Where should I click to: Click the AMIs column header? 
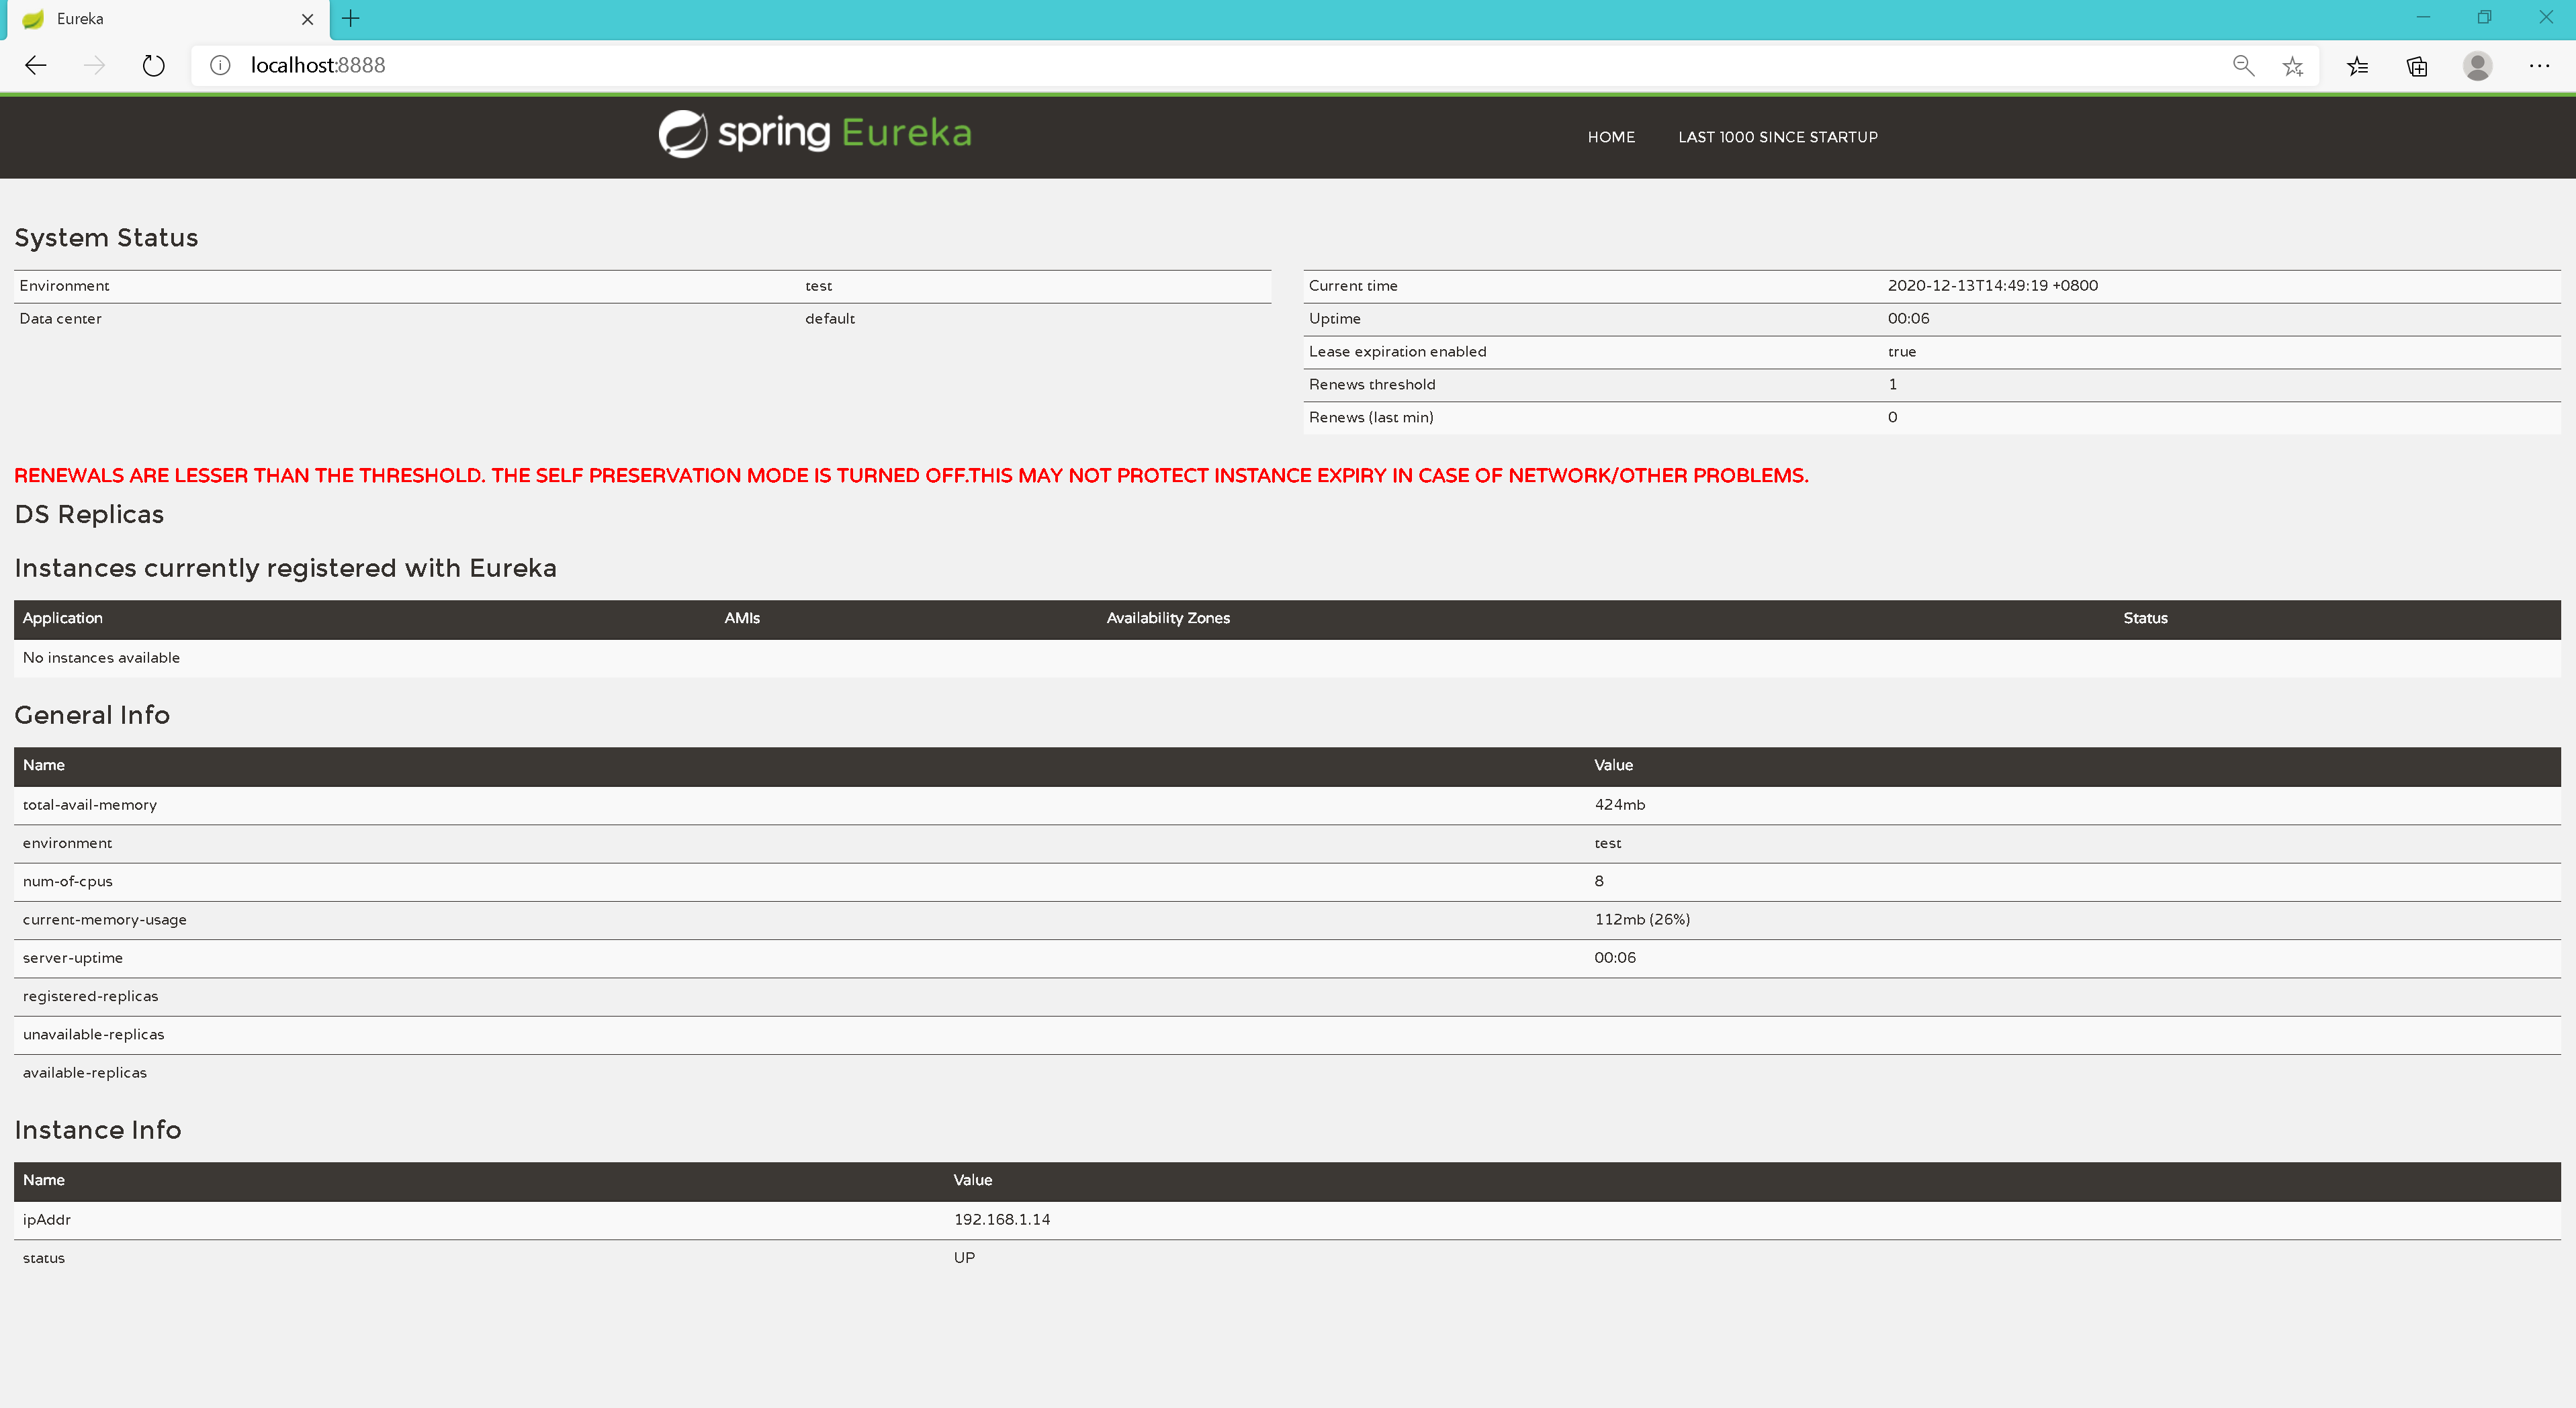(742, 618)
